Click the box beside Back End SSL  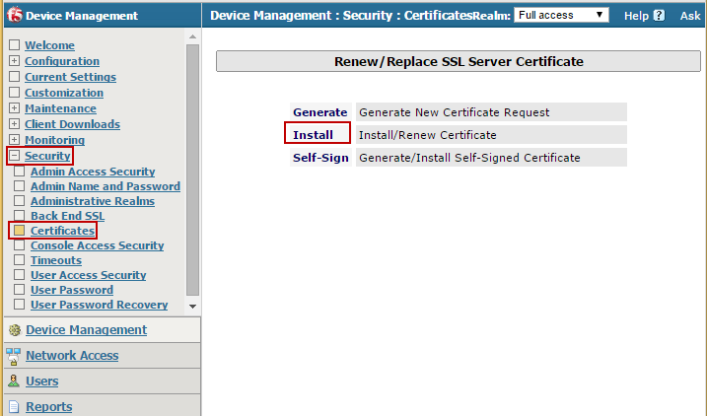pyautogui.click(x=20, y=216)
